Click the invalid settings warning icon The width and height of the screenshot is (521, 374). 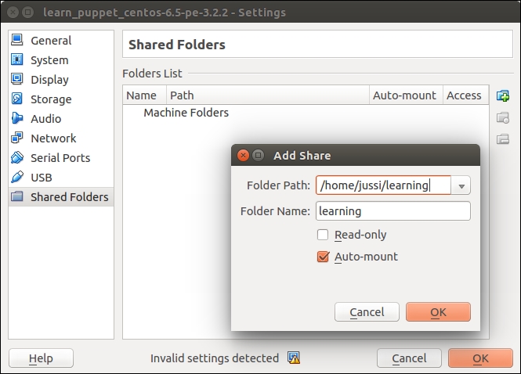coord(294,358)
